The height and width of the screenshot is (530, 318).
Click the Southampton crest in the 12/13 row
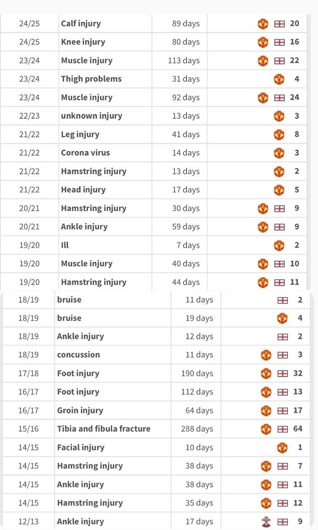(266, 521)
